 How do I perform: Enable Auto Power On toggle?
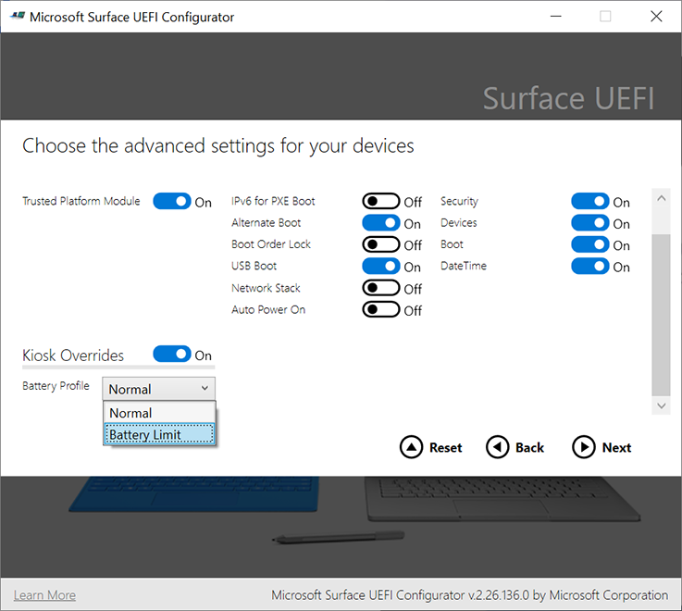click(x=380, y=310)
